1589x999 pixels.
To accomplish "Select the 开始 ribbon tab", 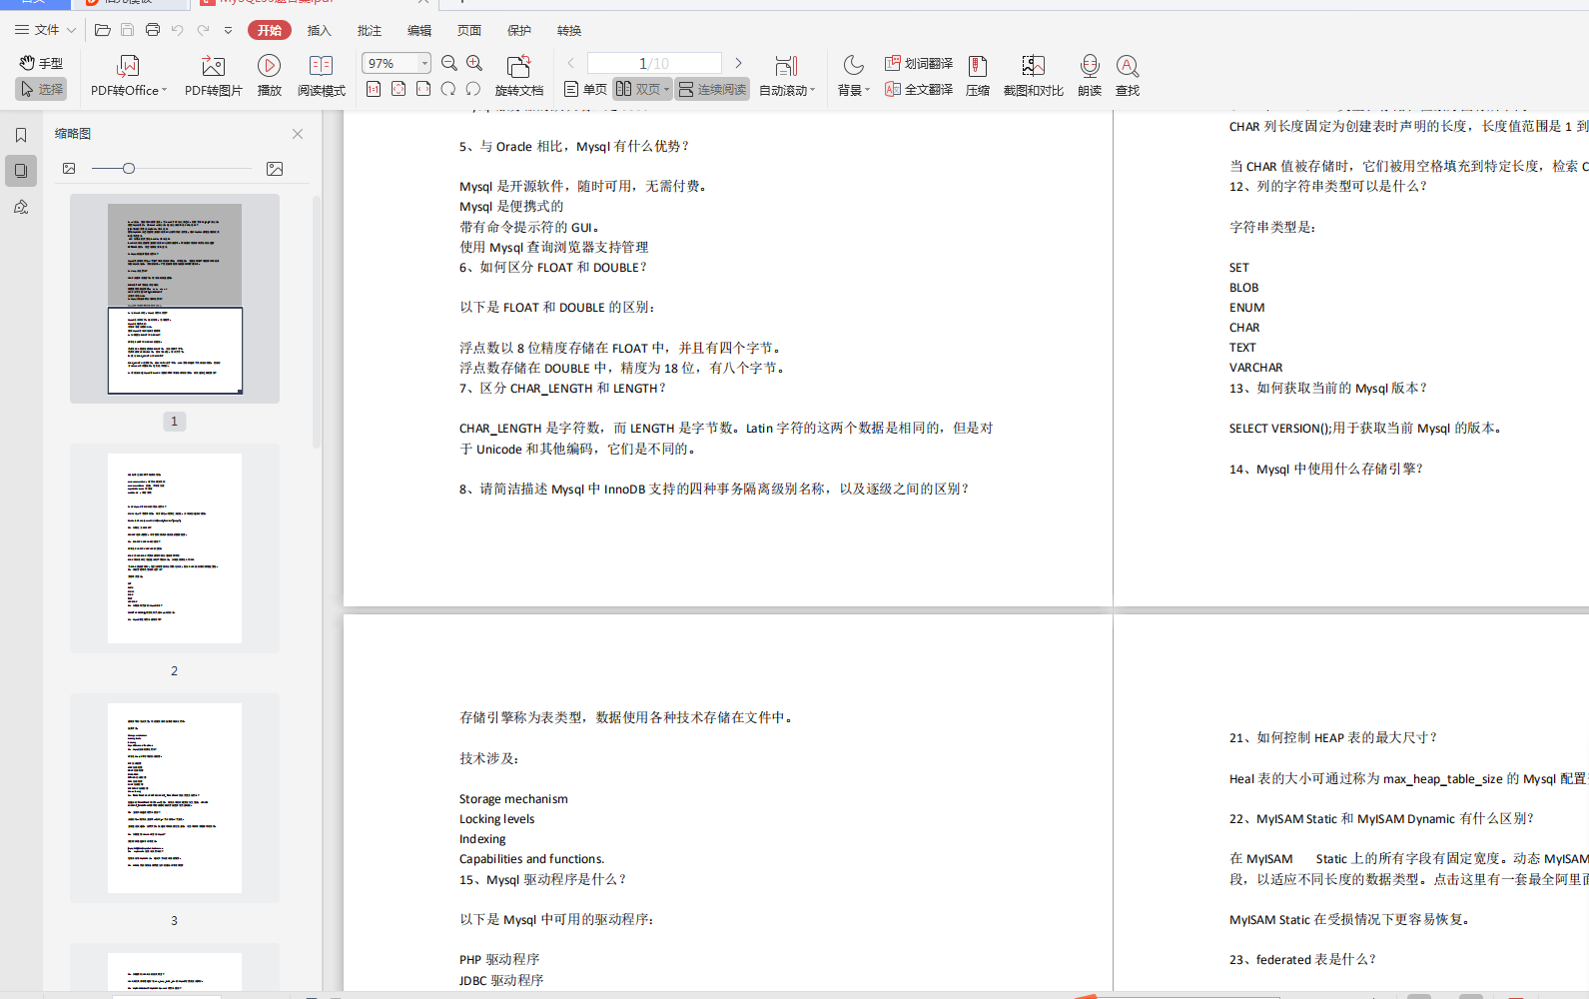I will pos(270,30).
